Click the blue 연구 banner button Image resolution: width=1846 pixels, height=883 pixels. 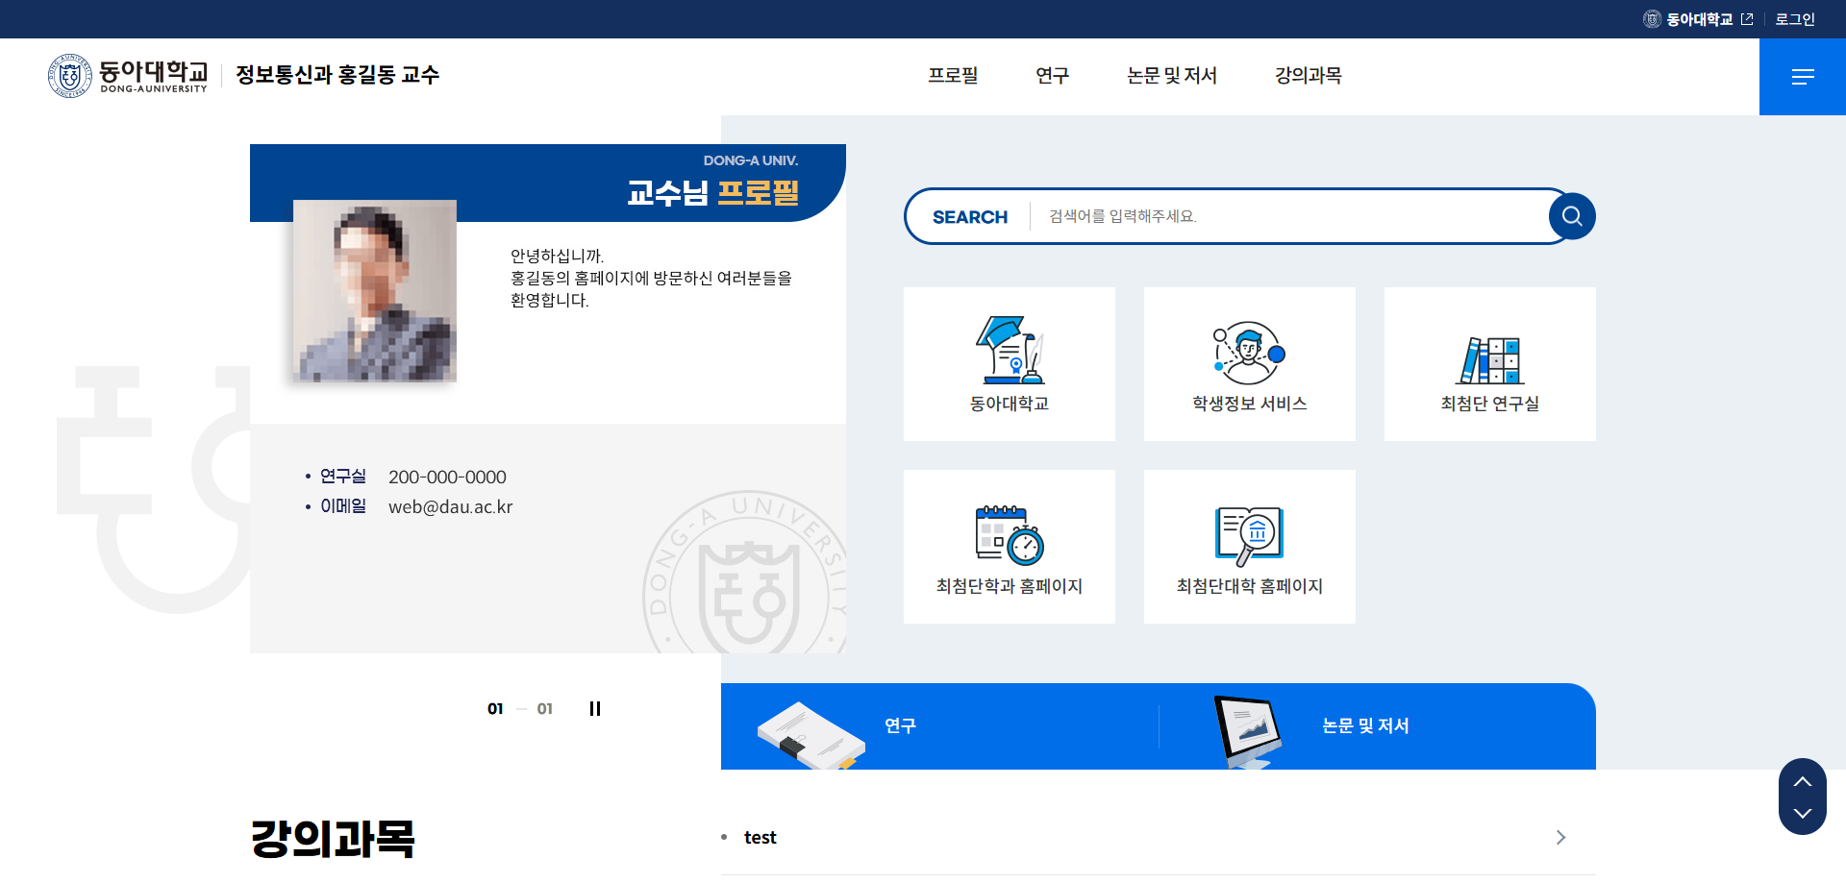(x=899, y=726)
